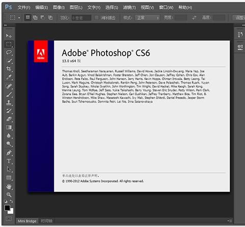This screenshot has width=245, height=227.
Task: Select the Crop tool
Action: pyautogui.click(x=9, y=69)
